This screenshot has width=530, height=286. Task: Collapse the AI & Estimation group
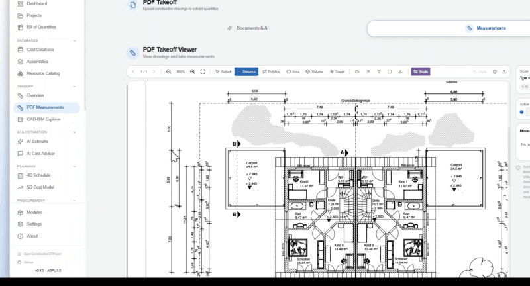[74, 132]
